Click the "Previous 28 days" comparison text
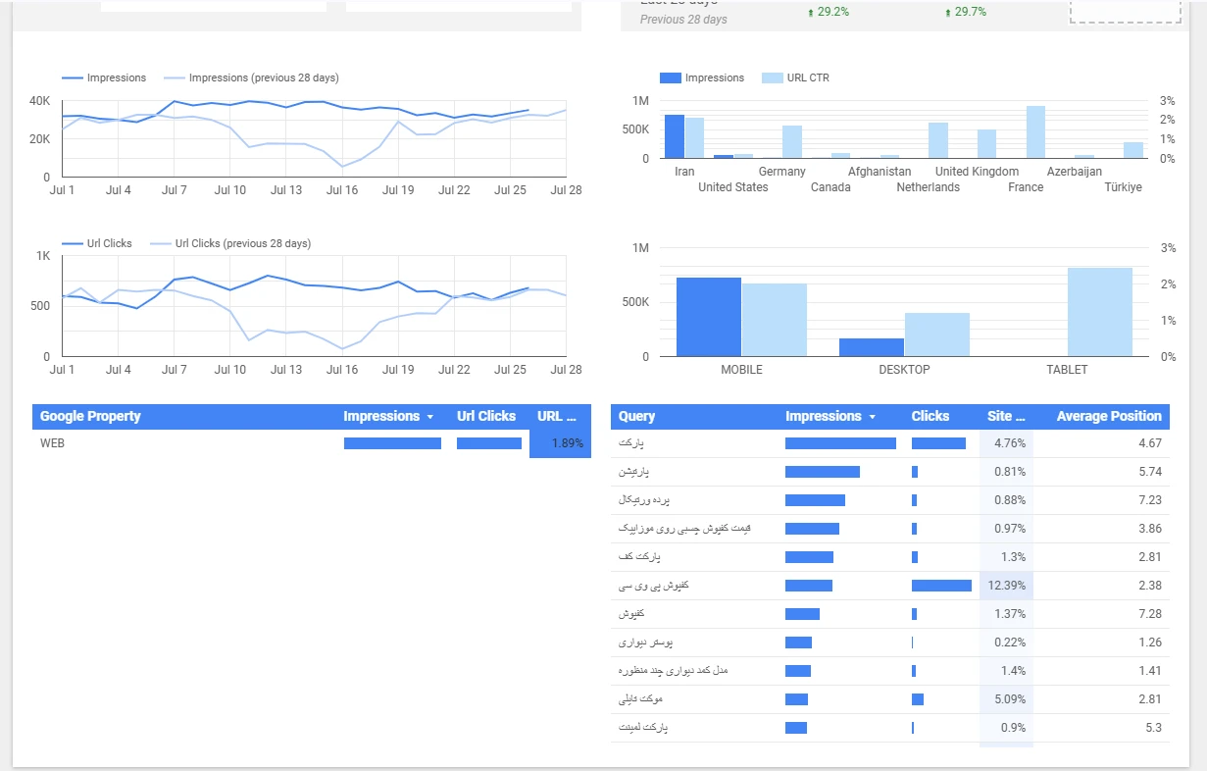1207x771 pixels. pyautogui.click(x=683, y=20)
